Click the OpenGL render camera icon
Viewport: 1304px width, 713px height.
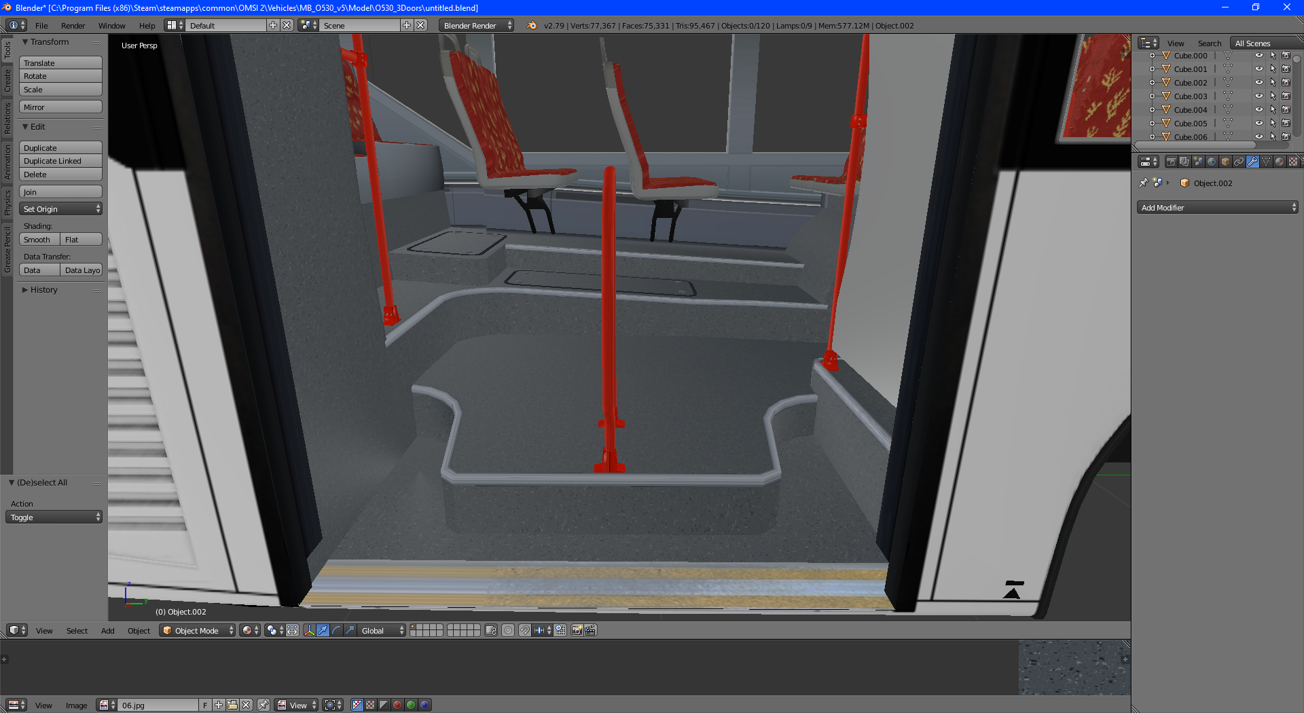tap(577, 630)
